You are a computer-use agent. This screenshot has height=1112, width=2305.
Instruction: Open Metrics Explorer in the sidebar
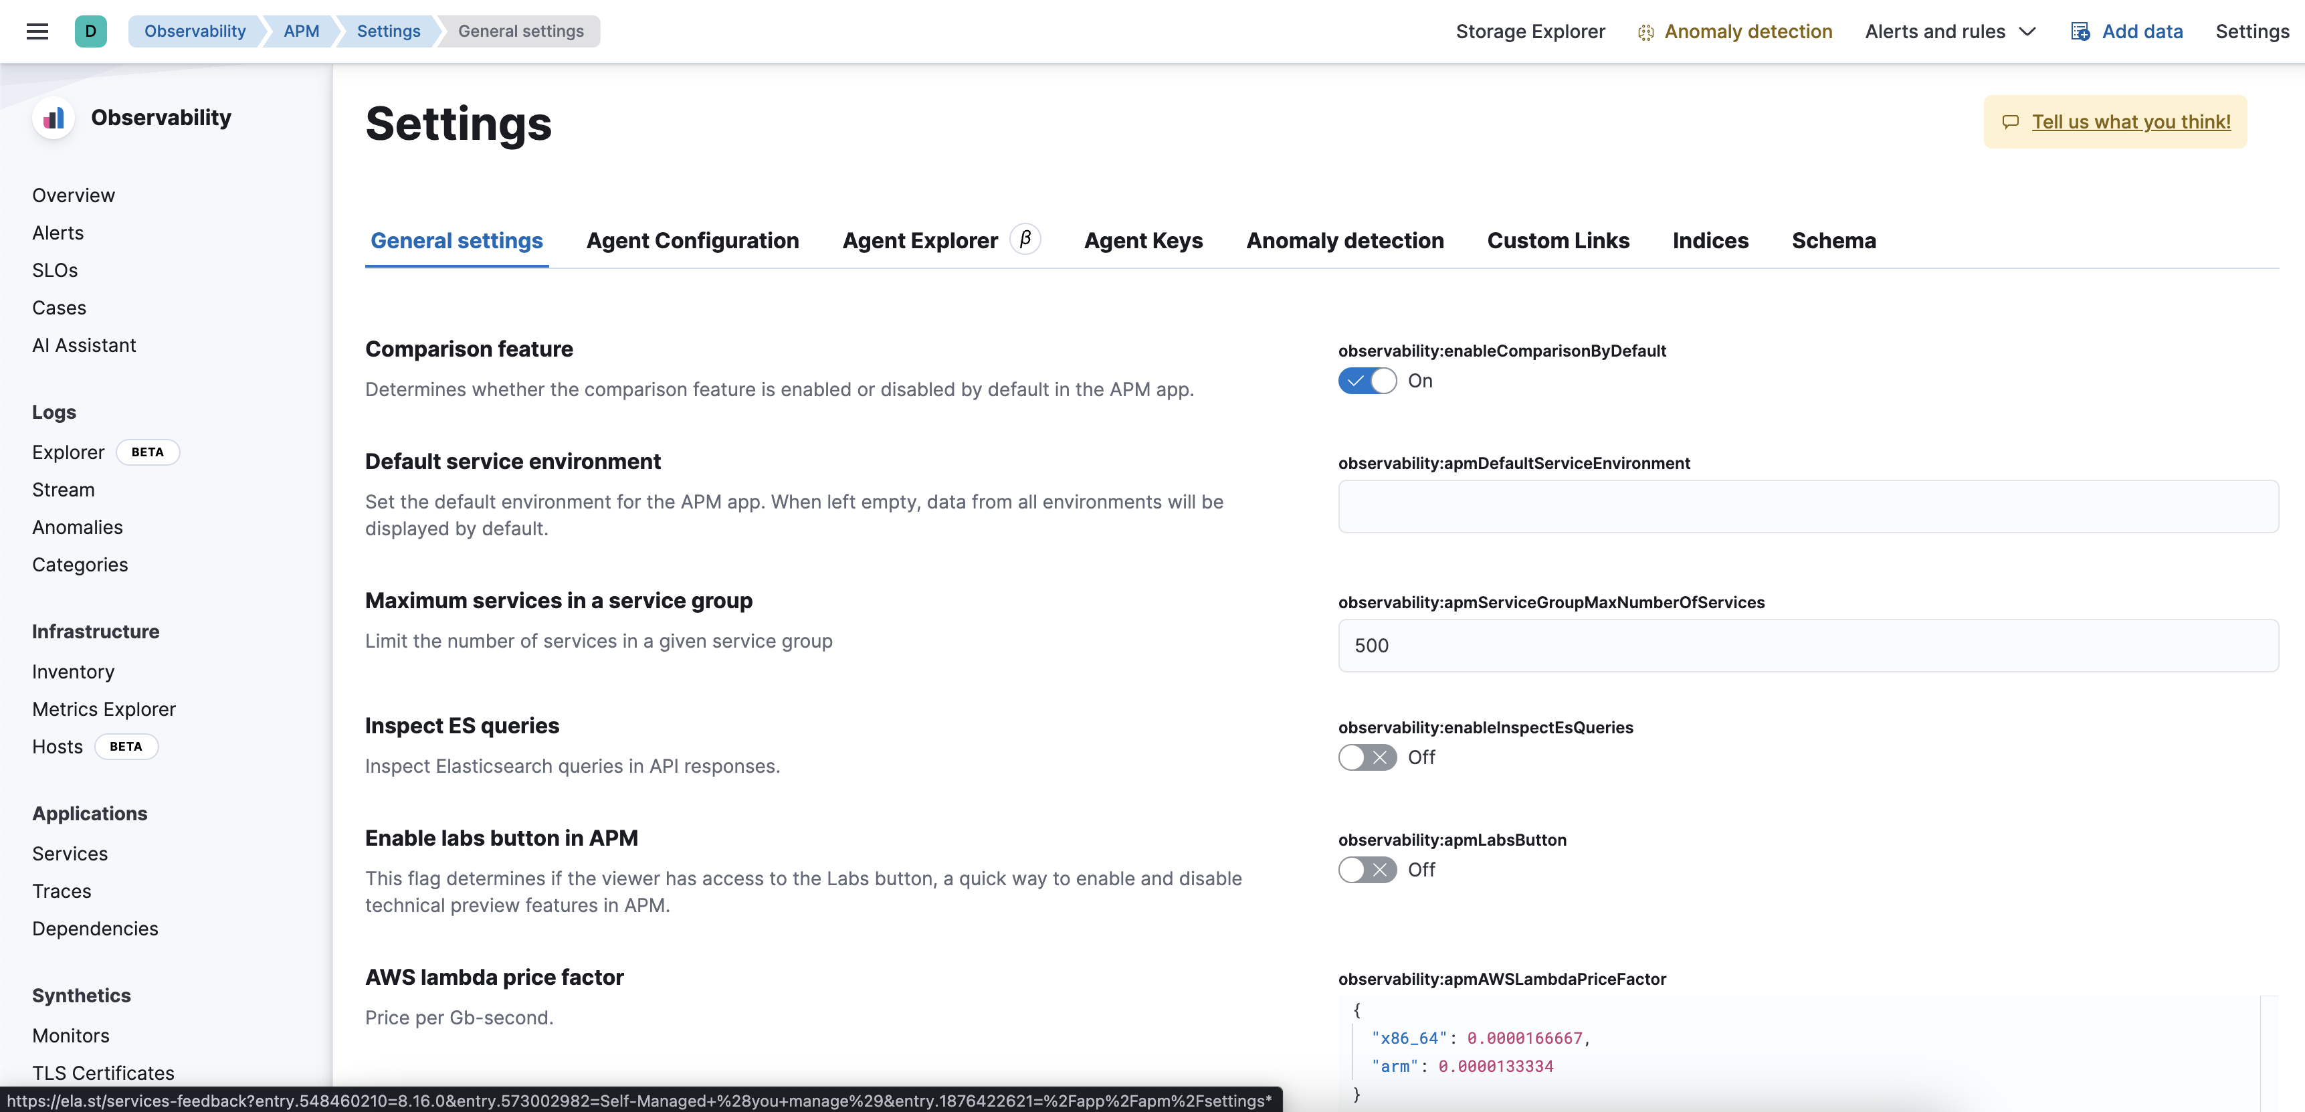104,709
